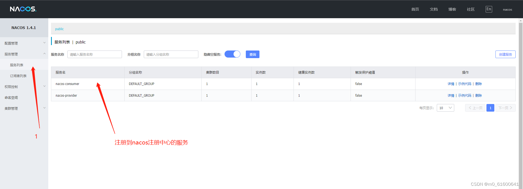Open 详情 for nacos-provider
Screen dimensions: 523x189
point(451,96)
